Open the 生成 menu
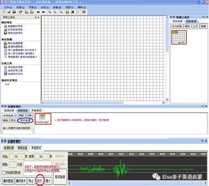 coord(44,7)
